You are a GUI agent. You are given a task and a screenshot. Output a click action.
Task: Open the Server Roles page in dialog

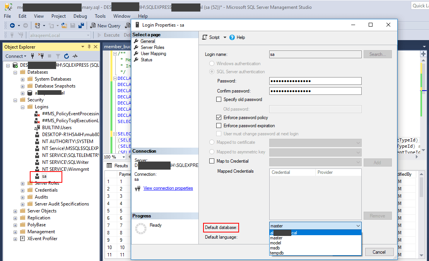(152, 47)
